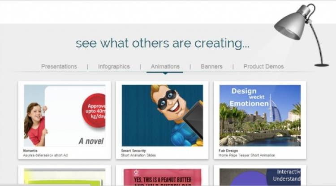
Task: Click 'Home Page Teaser Short Animation' caption
Action: [247, 155]
